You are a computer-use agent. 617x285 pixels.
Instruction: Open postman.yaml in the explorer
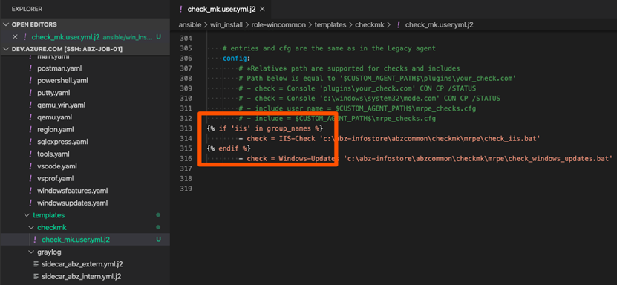(x=59, y=68)
